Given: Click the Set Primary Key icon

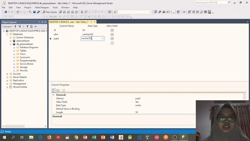Looking at the screenshot, I should [x=184, y=12].
